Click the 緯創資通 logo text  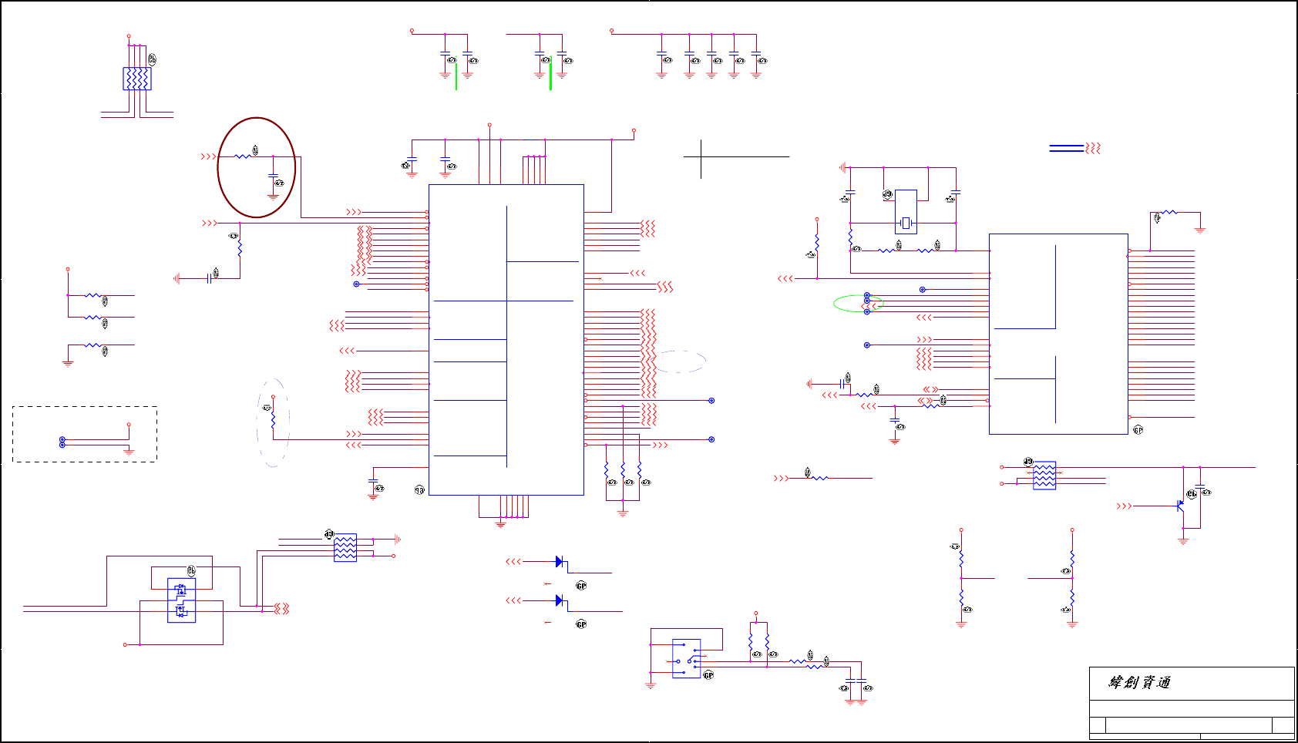1140,682
